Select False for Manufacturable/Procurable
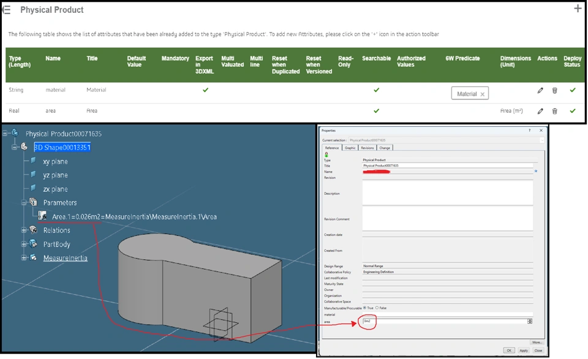 [x=377, y=308]
